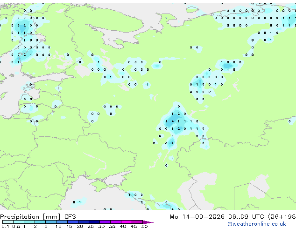Click the 10–15 mm legend color box
This screenshot has height=228, width=296.
[x=62, y=222]
